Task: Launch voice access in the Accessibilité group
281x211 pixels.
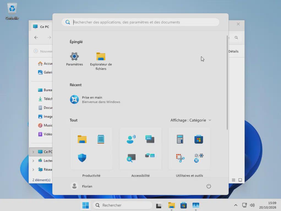Action: pos(131,139)
